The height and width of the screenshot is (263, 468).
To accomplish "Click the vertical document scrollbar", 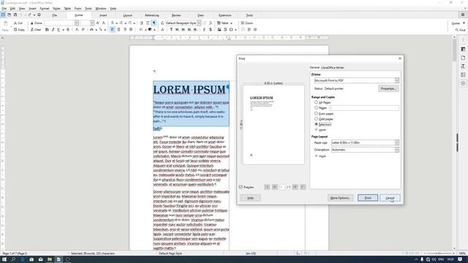I will click(454, 143).
